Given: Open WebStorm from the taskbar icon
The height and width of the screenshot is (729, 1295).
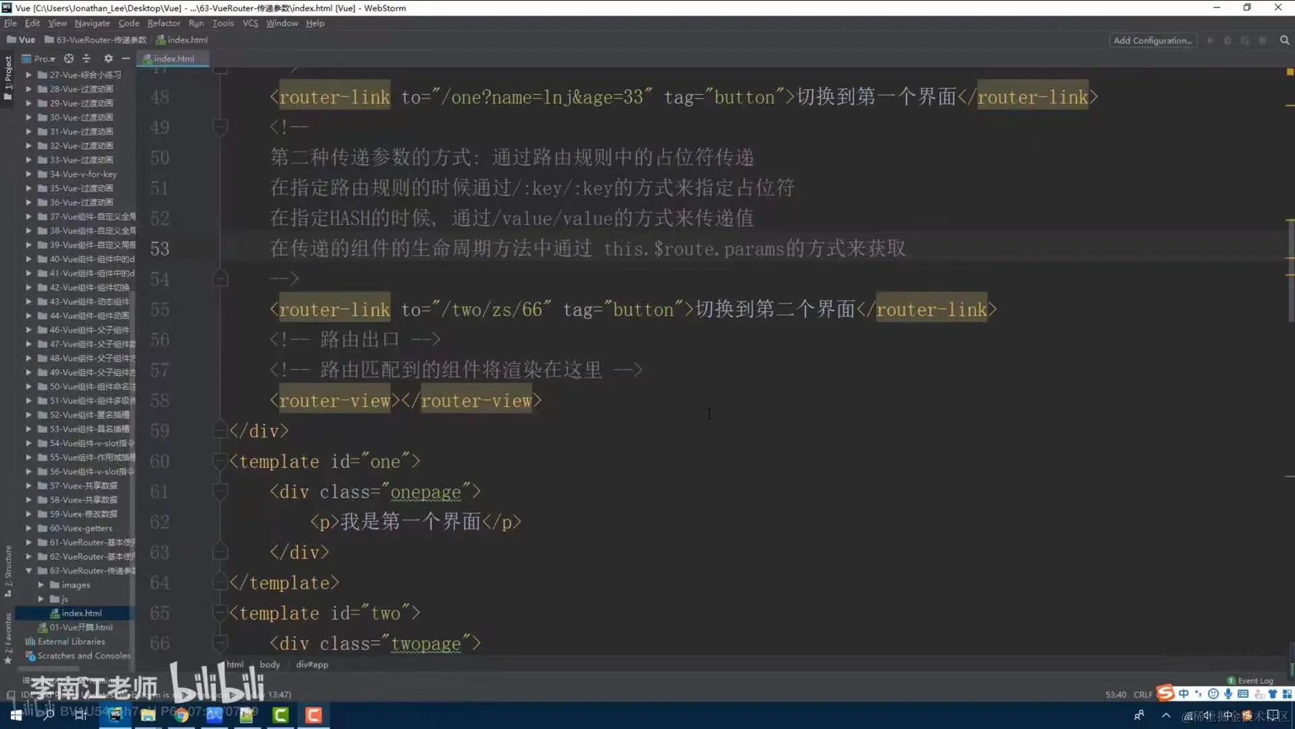Looking at the screenshot, I should click(x=115, y=715).
